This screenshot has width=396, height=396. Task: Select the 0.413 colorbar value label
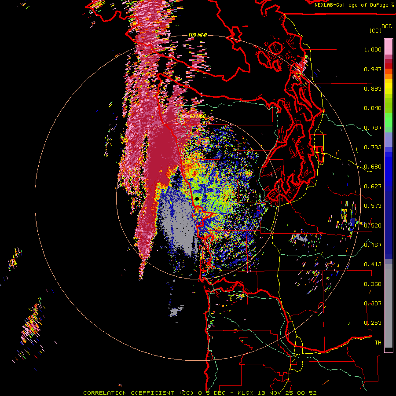373,264
